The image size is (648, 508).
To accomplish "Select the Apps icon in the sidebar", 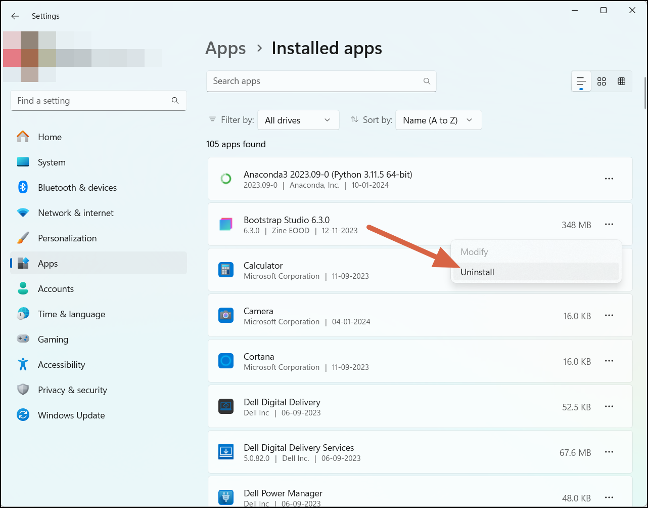I will click(23, 263).
